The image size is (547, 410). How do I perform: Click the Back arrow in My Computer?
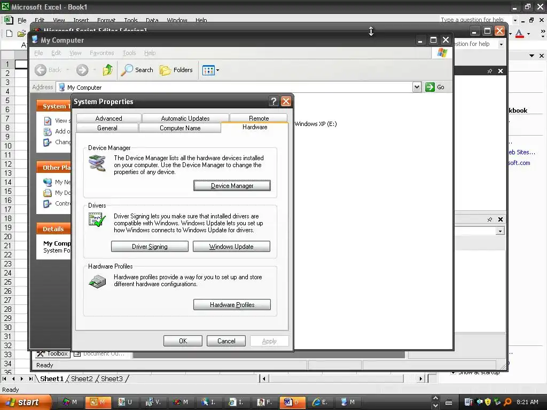tap(41, 70)
